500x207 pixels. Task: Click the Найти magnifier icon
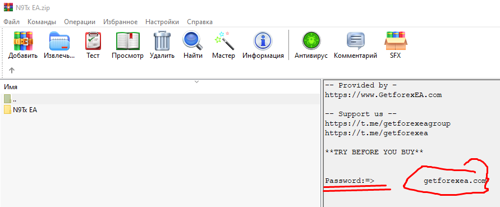tap(192, 40)
